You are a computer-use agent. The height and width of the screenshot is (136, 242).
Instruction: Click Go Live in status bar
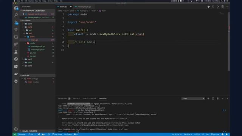[215, 134]
